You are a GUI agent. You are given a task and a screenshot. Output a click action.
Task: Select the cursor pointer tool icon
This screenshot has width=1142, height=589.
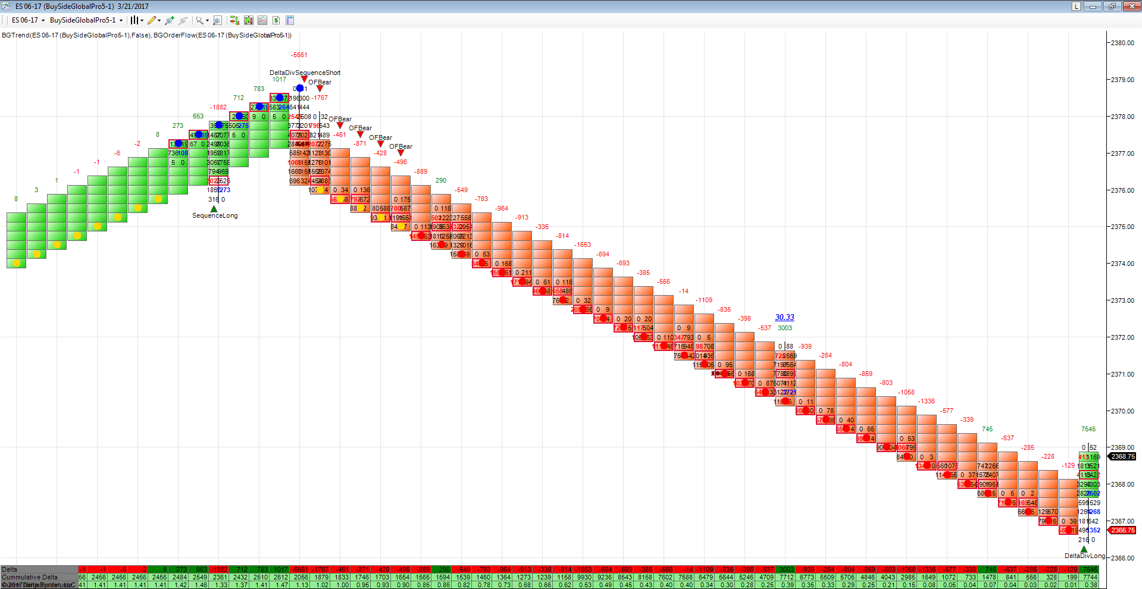point(199,20)
